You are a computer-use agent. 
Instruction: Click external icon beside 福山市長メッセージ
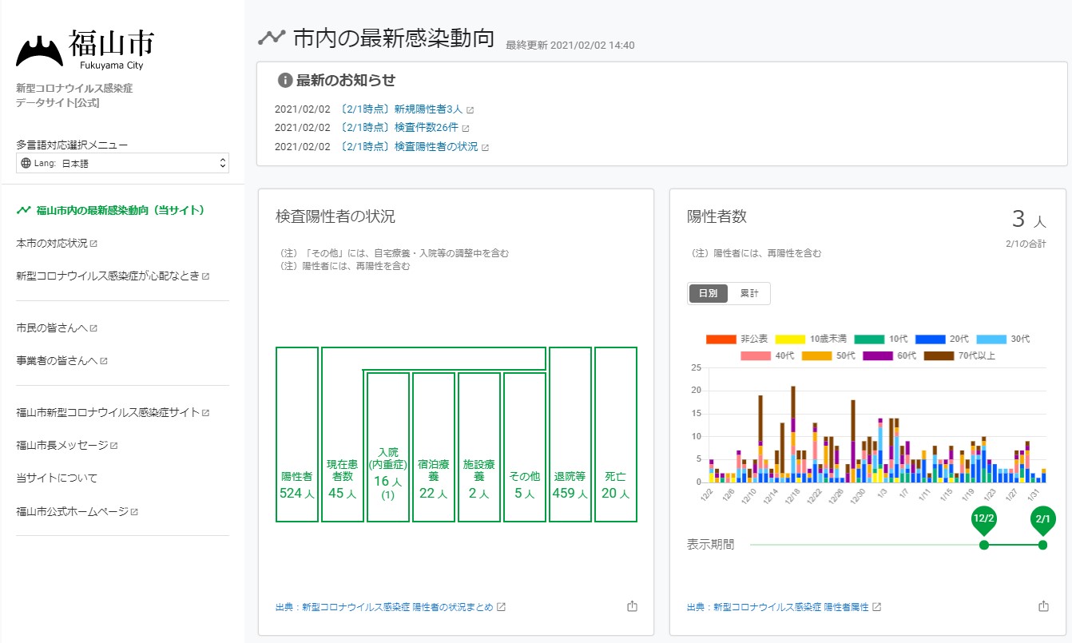coord(114,445)
